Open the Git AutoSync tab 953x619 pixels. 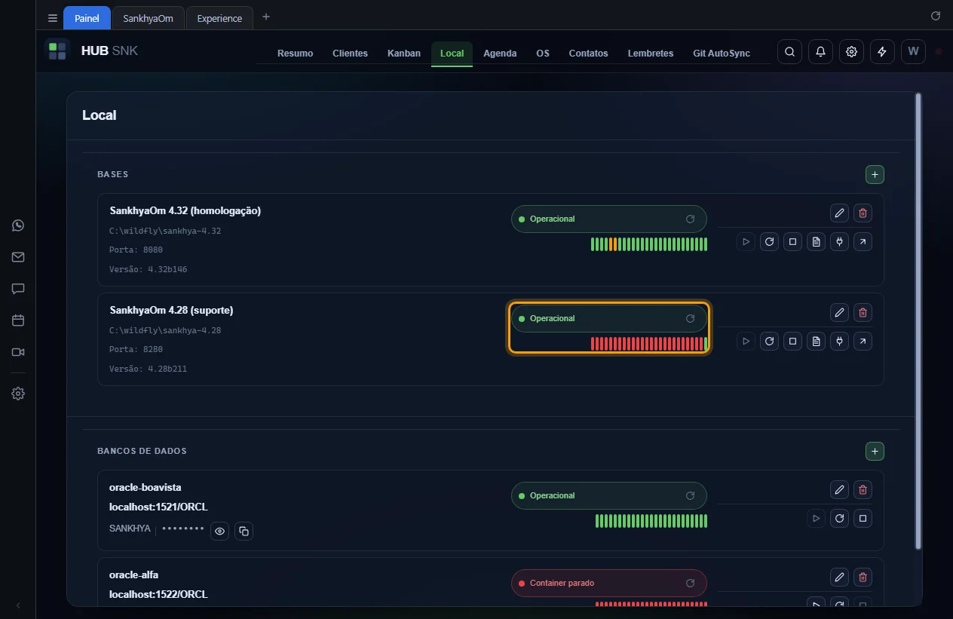click(x=722, y=54)
